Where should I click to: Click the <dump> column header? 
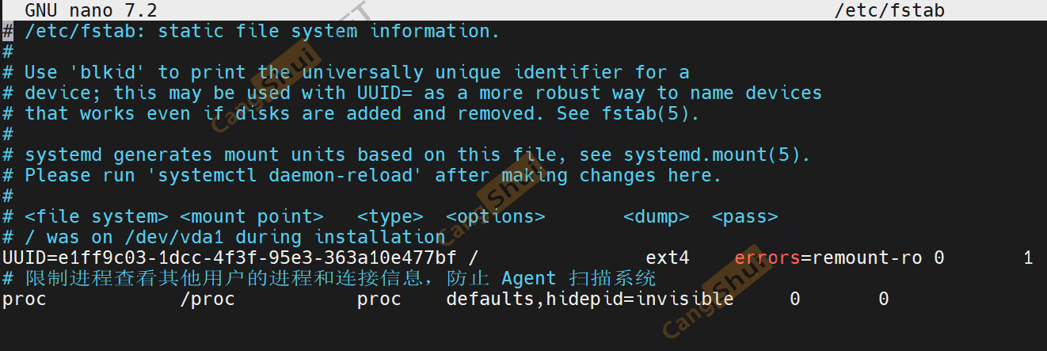click(657, 217)
